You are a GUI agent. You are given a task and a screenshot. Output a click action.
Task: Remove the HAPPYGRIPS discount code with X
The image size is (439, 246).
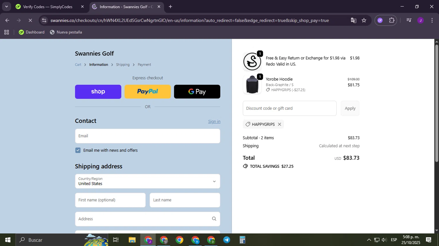tap(279, 124)
